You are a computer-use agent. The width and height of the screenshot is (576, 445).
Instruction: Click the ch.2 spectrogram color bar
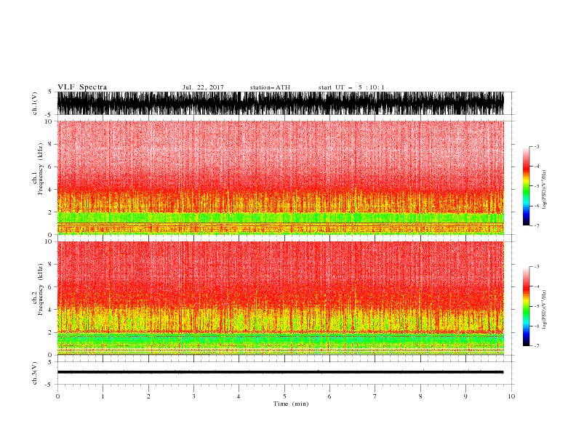pos(526,306)
